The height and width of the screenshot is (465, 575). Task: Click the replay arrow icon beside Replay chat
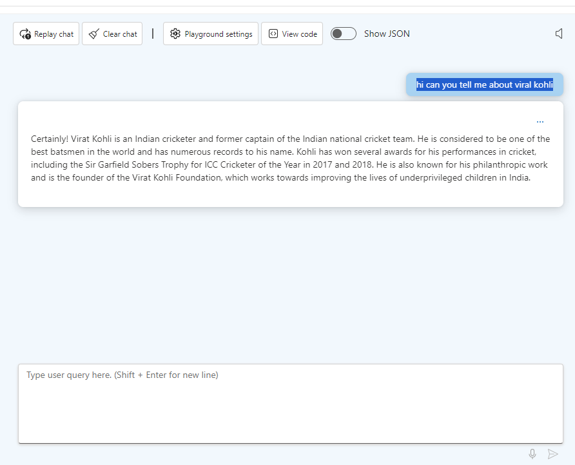[x=25, y=34]
